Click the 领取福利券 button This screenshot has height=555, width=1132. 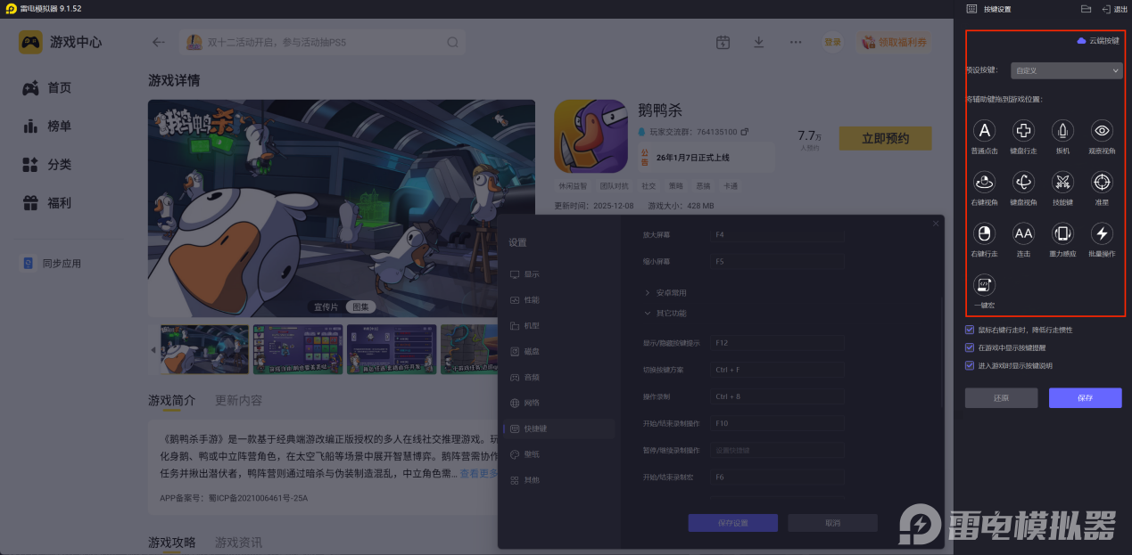(895, 42)
